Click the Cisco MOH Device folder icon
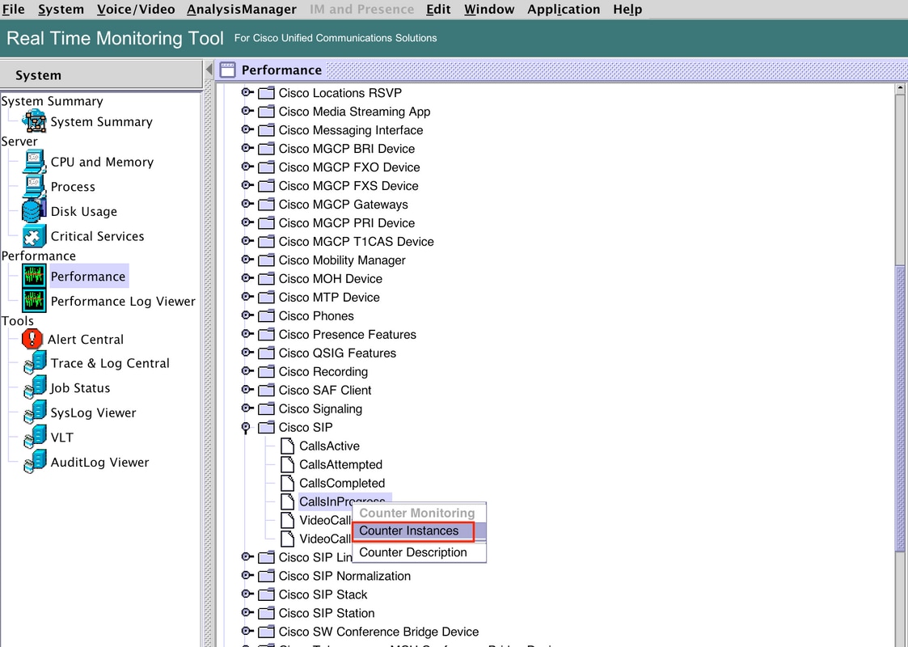The height and width of the screenshot is (647, 908). point(266,278)
